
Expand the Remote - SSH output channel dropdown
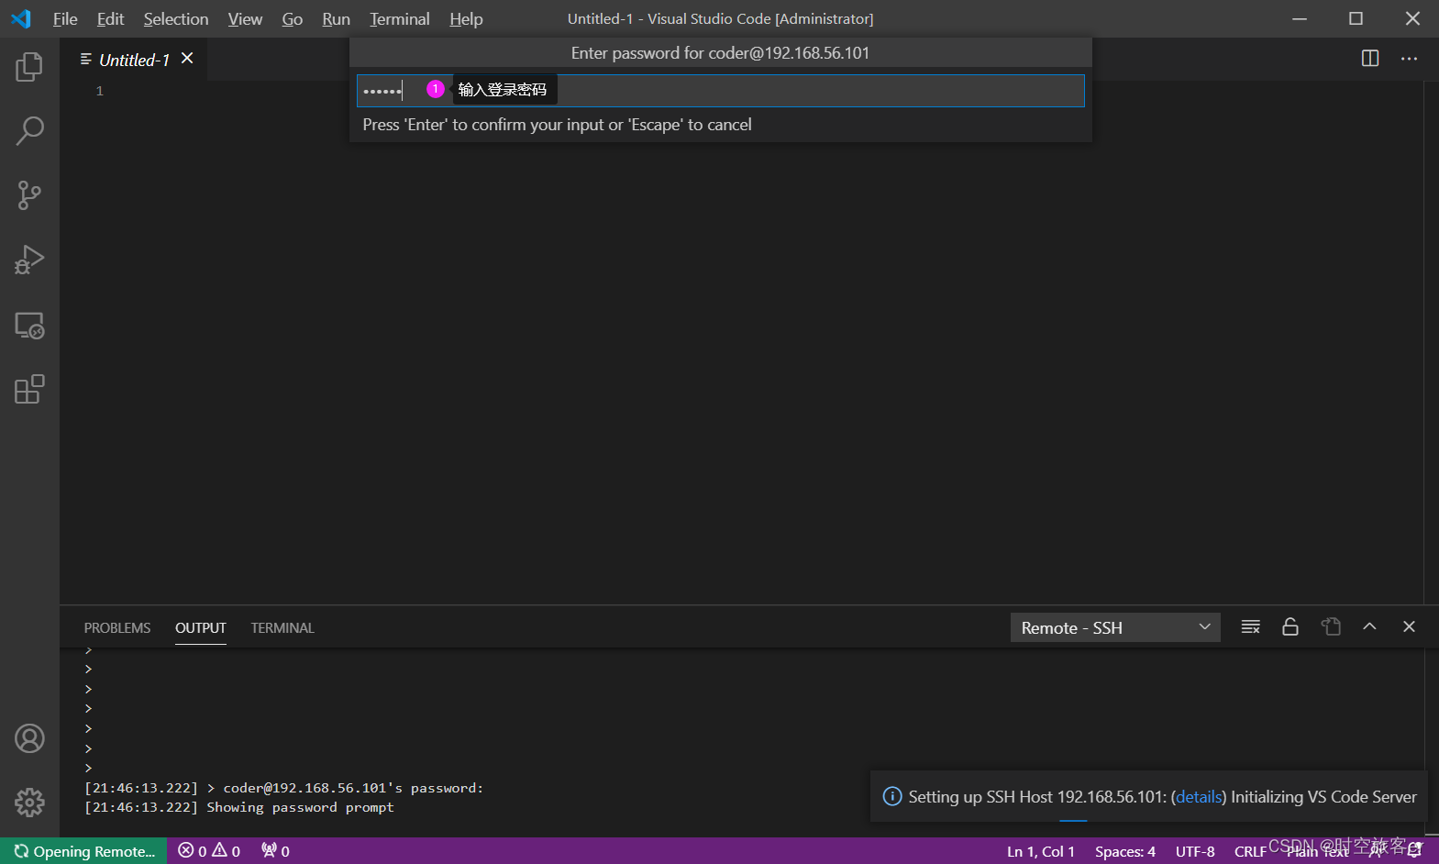pyautogui.click(x=1115, y=627)
